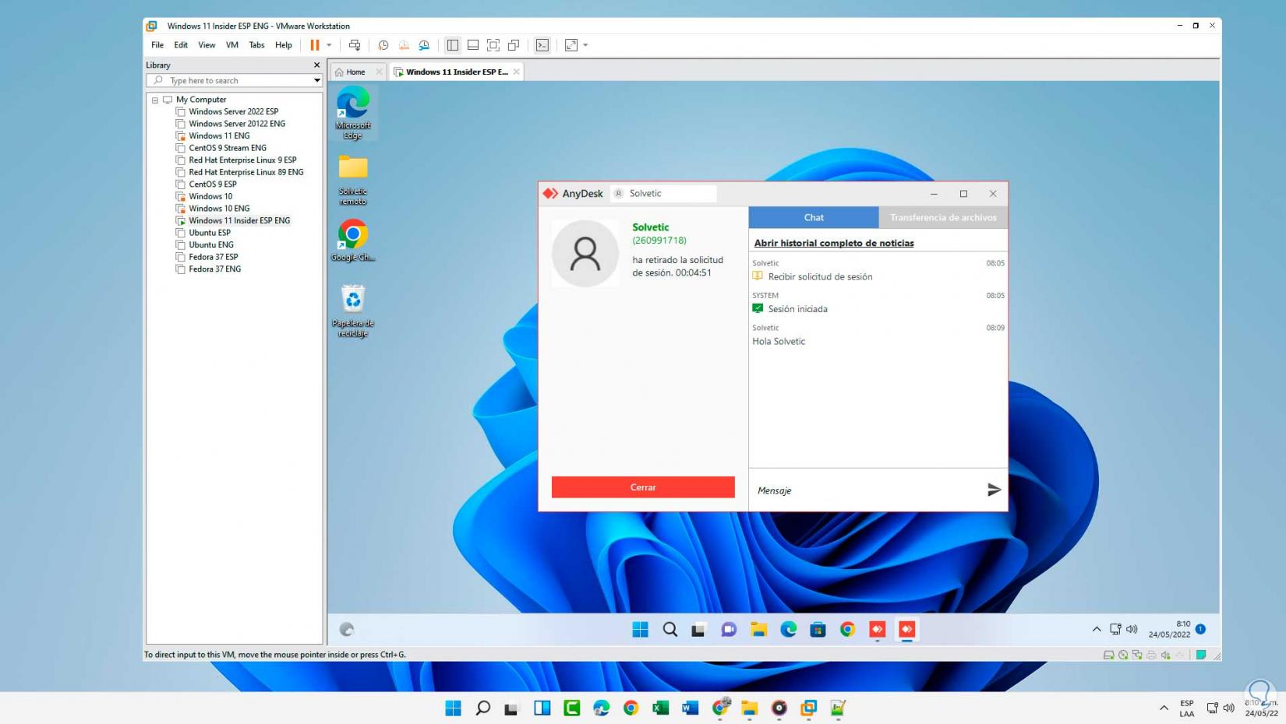Image resolution: width=1286 pixels, height=724 pixels.
Task: Take a snapshot of this virtual machine
Action: tap(383, 45)
